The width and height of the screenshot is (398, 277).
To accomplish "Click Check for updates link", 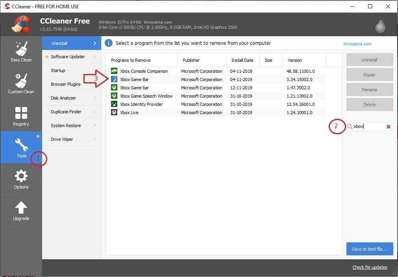I will (x=370, y=267).
